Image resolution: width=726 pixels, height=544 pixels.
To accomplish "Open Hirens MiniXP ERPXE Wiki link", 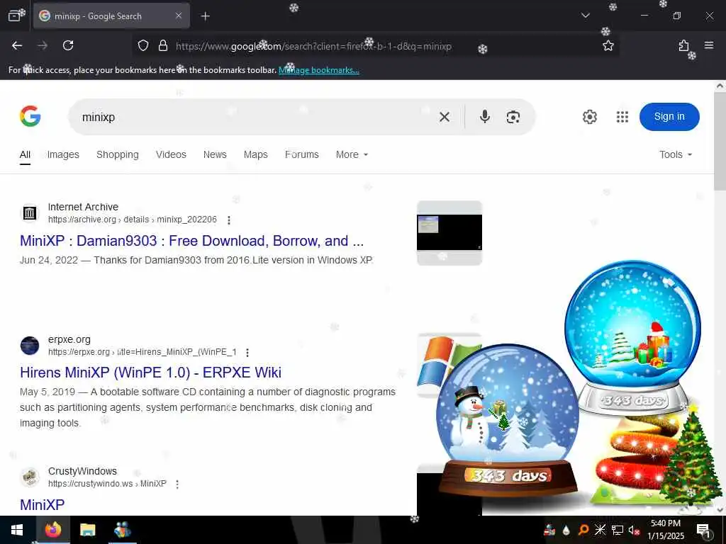I will [150, 373].
